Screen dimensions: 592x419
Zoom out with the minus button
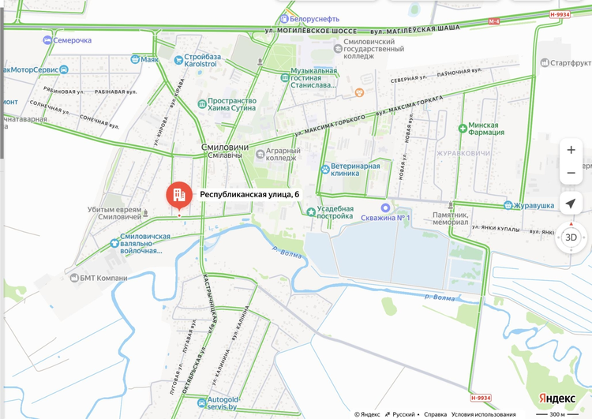(571, 173)
